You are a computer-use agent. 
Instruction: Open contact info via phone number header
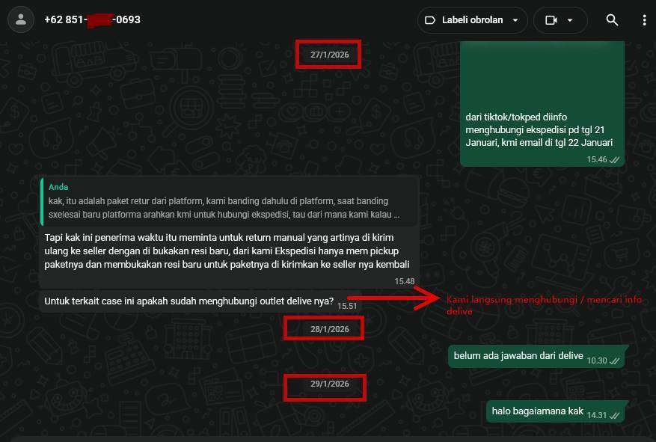click(x=92, y=19)
